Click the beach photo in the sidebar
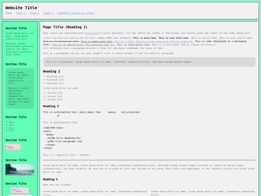 pos(20,170)
